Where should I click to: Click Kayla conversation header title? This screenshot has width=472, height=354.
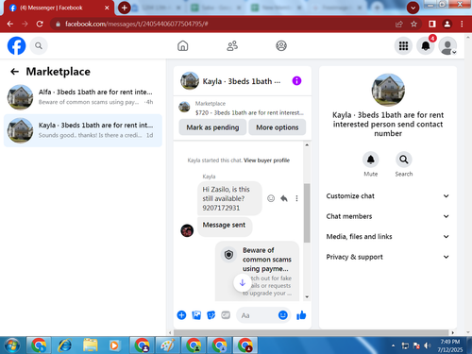[242, 81]
